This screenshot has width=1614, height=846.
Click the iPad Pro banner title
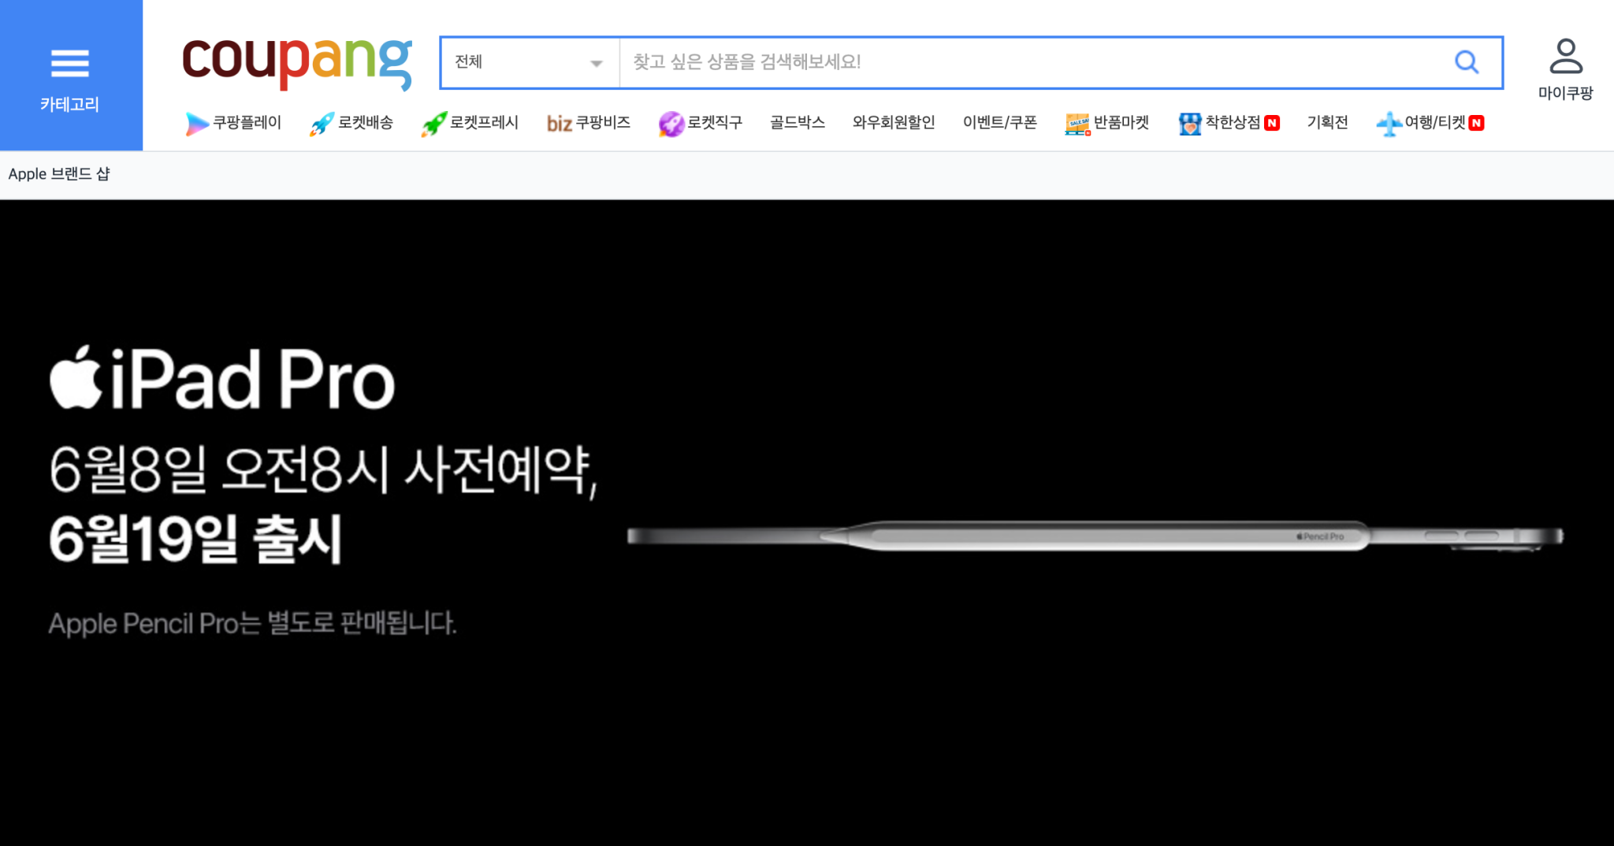222,379
